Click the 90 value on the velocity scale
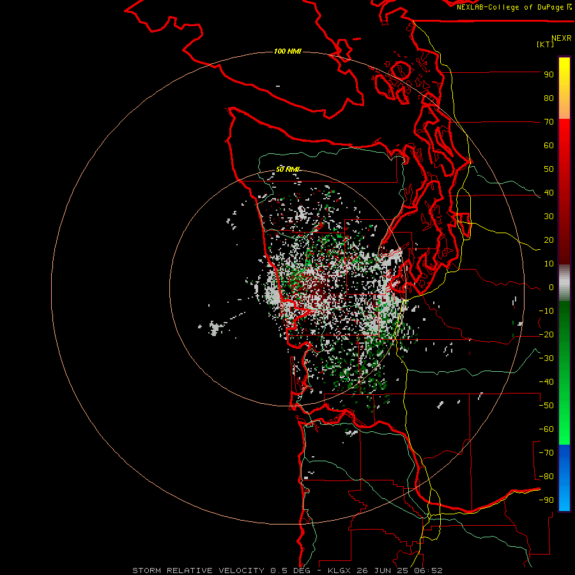This screenshot has height=575, width=575. [549, 75]
